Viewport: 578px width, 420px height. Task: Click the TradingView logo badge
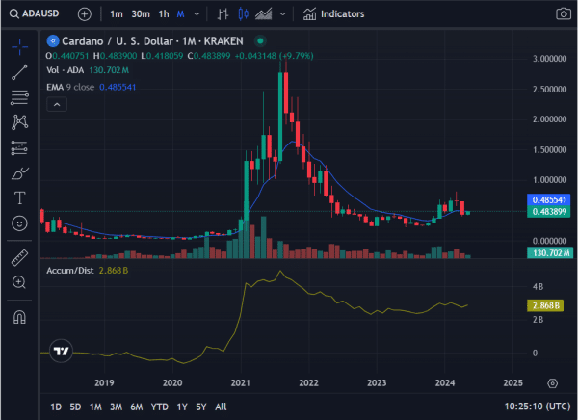pyautogui.click(x=61, y=351)
